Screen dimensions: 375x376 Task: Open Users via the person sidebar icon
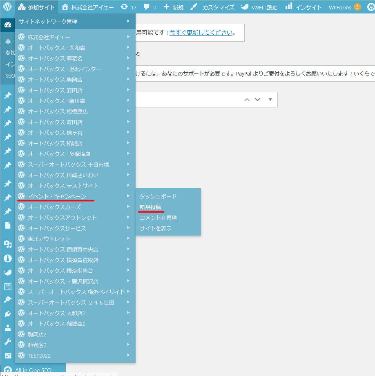pos(8,327)
